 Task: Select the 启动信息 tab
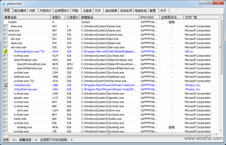111,11
